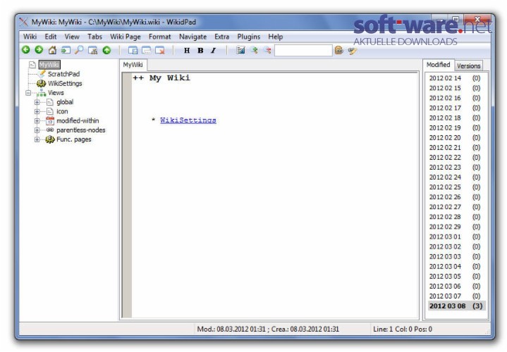
Task: Open the Wiki Page menu
Action: [x=126, y=37]
